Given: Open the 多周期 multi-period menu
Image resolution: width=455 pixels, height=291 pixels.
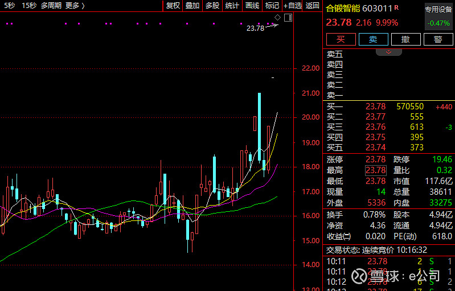Looking at the screenshot, I should pos(51,6).
